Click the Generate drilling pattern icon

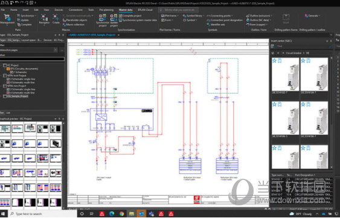click(306, 16)
